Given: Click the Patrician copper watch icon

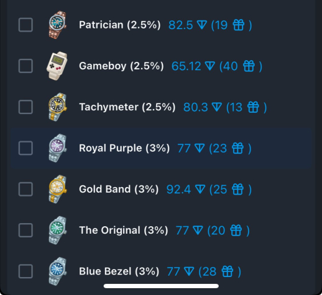Looking at the screenshot, I should tap(57, 25).
